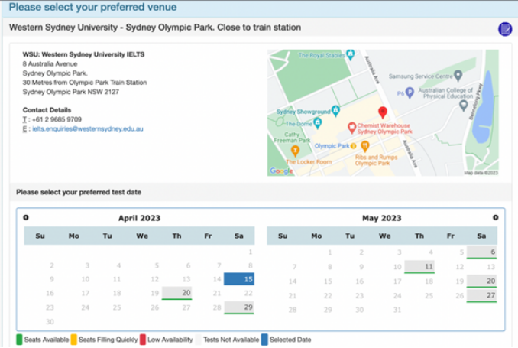Click the unavailable May 31 date

click(x=397, y=310)
